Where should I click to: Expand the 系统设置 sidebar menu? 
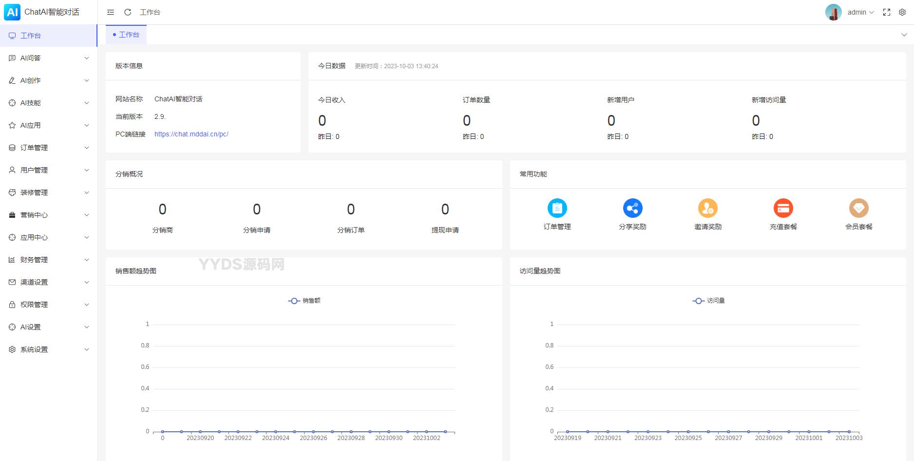tap(49, 349)
